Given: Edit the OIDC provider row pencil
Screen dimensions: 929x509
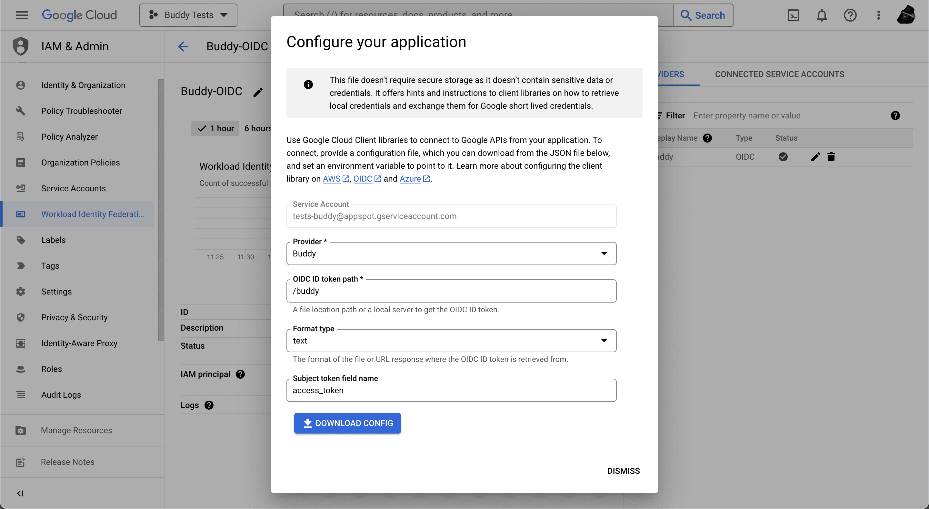Looking at the screenshot, I should point(815,157).
